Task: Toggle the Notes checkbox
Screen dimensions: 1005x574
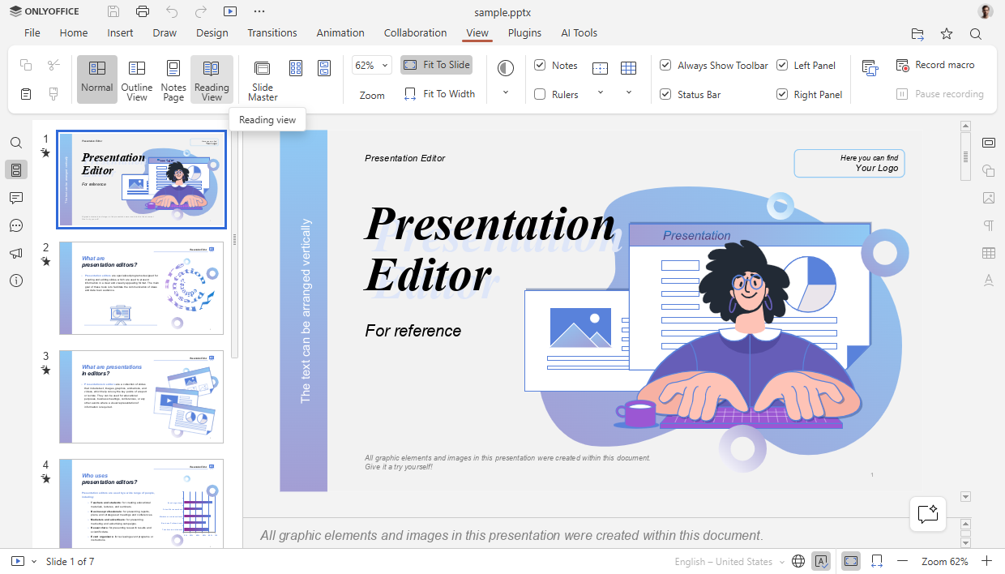Action: click(540, 65)
